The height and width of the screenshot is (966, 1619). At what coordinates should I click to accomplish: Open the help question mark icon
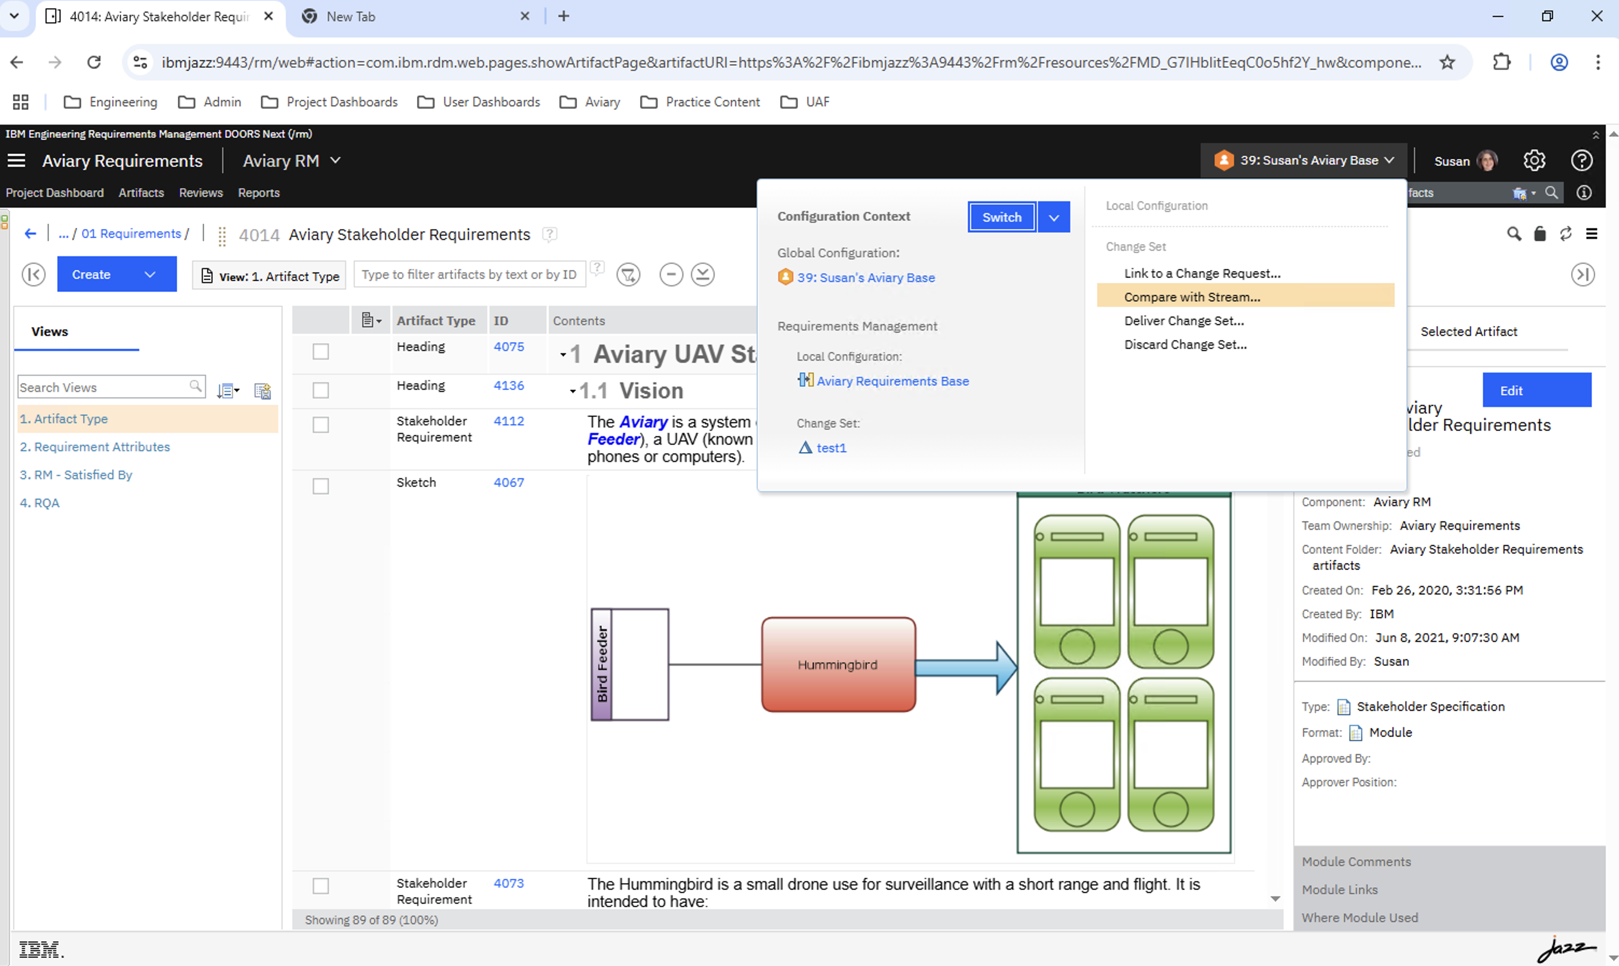[1582, 160]
